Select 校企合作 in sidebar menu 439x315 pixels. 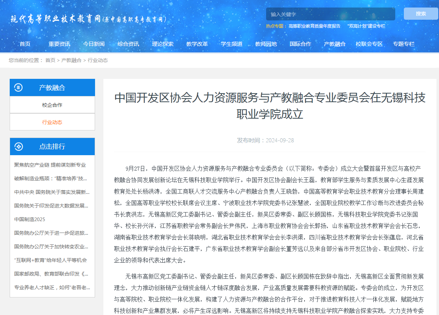coord(52,105)
